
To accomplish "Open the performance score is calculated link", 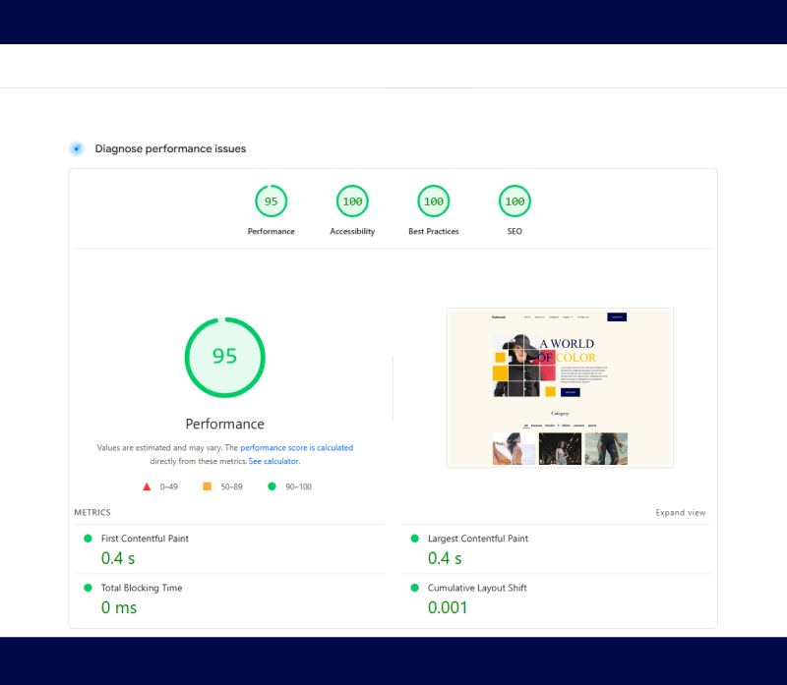I will click(296, 448).
